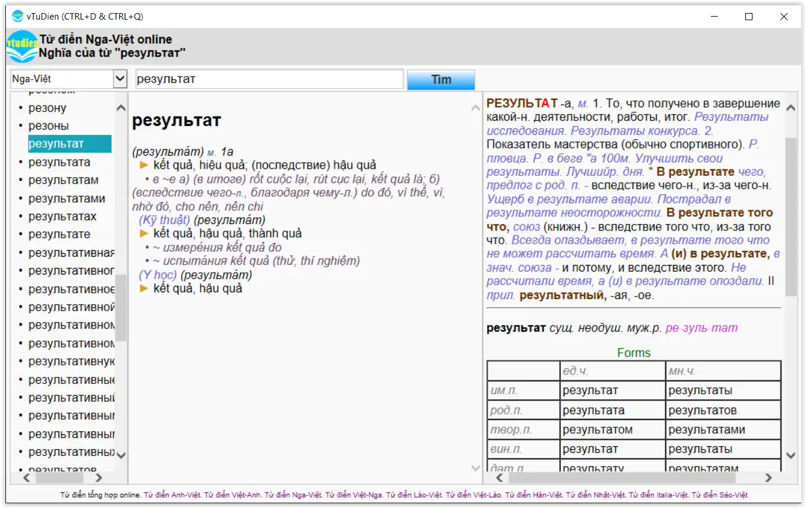Open Từ điển Nga-Việt footer link

(293, 495)
